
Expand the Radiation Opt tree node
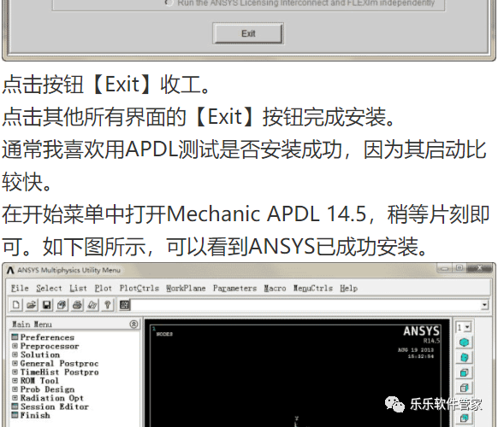coord(15,397)
